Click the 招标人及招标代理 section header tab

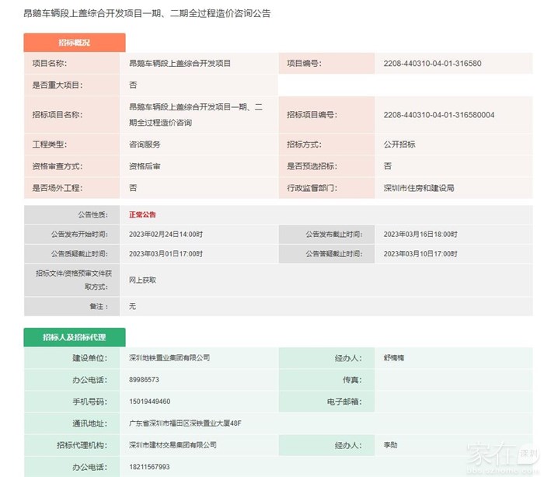74,337
